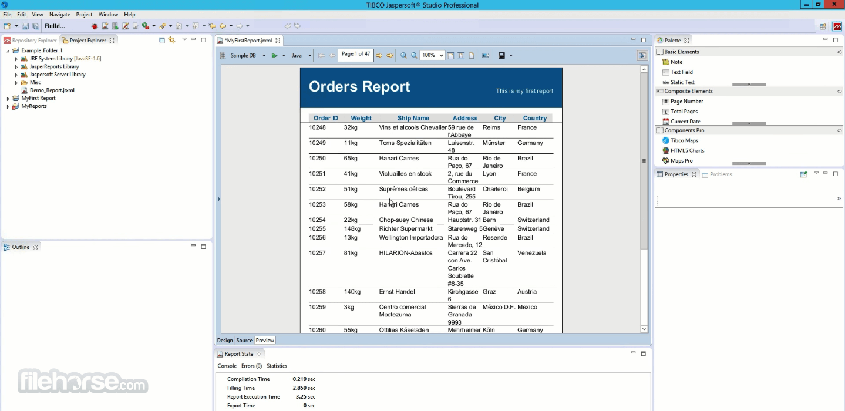845x411 pixels.
Task: Collapse the Example_Folder_1 project
Action: point(8,51)
